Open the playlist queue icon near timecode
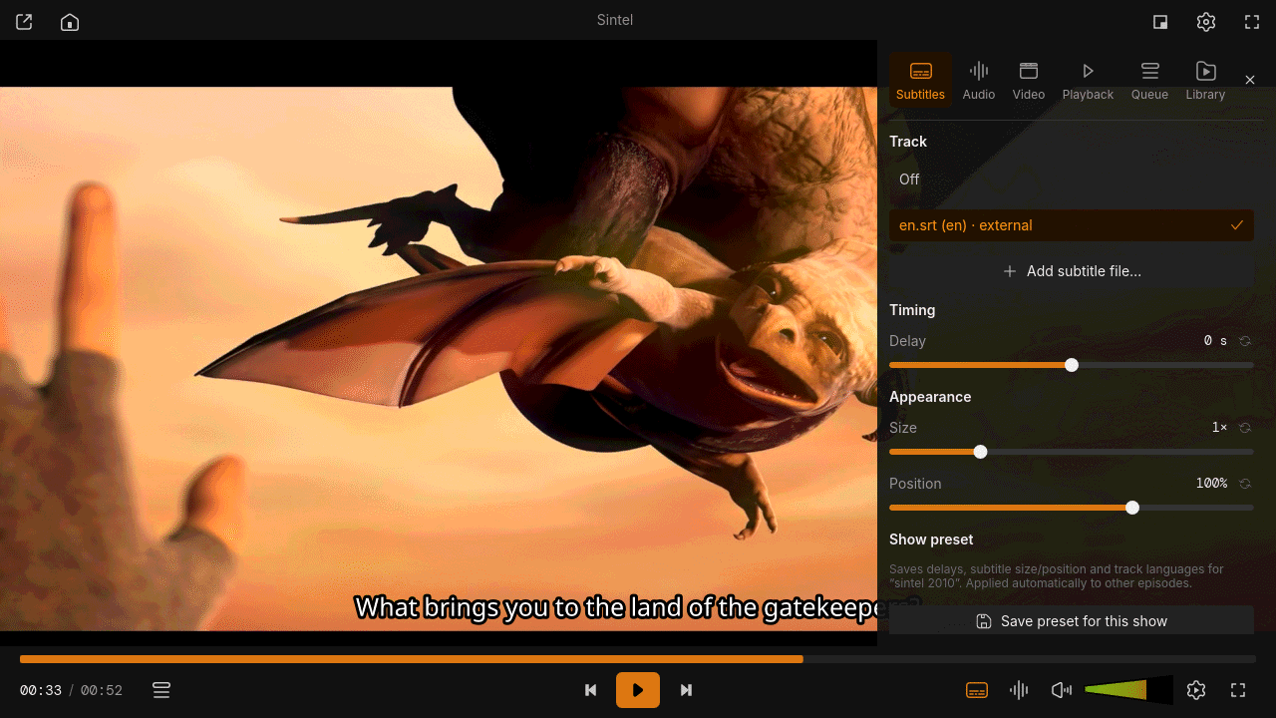The image size is (1276, 718). tap(161, 690)
